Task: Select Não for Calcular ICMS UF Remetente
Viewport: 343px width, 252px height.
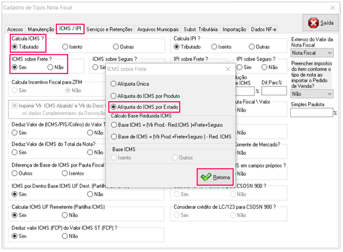Action: pos(65,215)
